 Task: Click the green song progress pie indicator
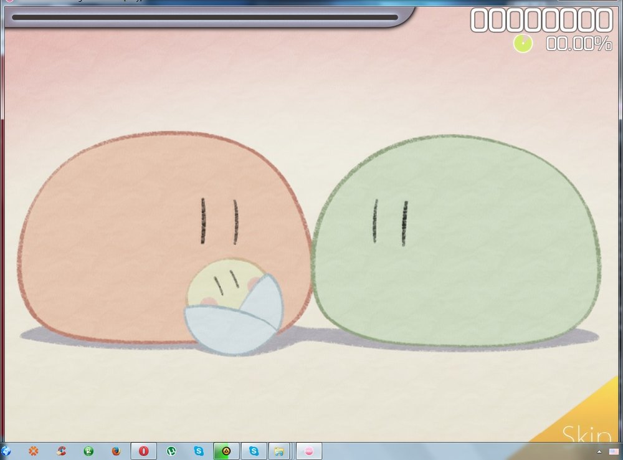523,43
